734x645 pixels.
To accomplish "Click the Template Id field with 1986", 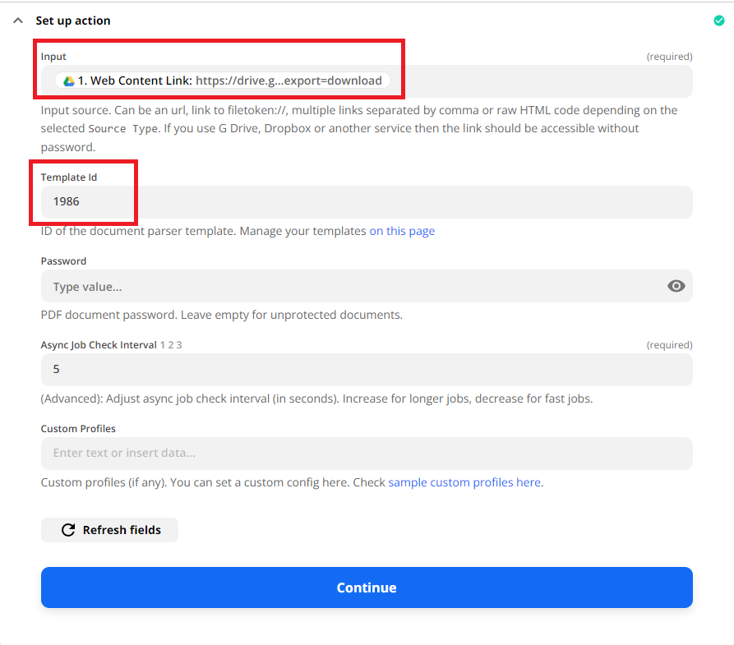I will 367,202.
